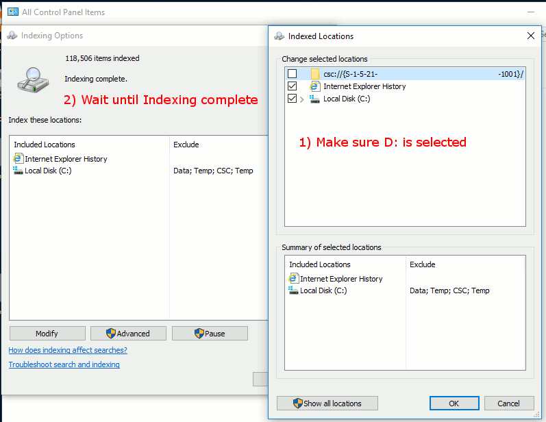Click Local Disk (C:) drive icon in tree

point(314,99)
